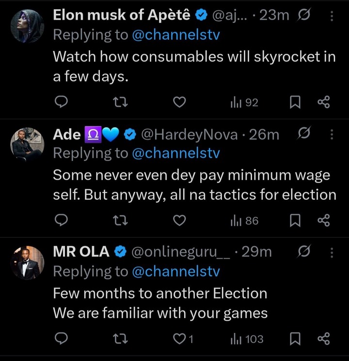The width and height of the screenshot is (349, 361).
Task: Like the tweet about consumables skyrocketing
Action: [x=180, y=102]
